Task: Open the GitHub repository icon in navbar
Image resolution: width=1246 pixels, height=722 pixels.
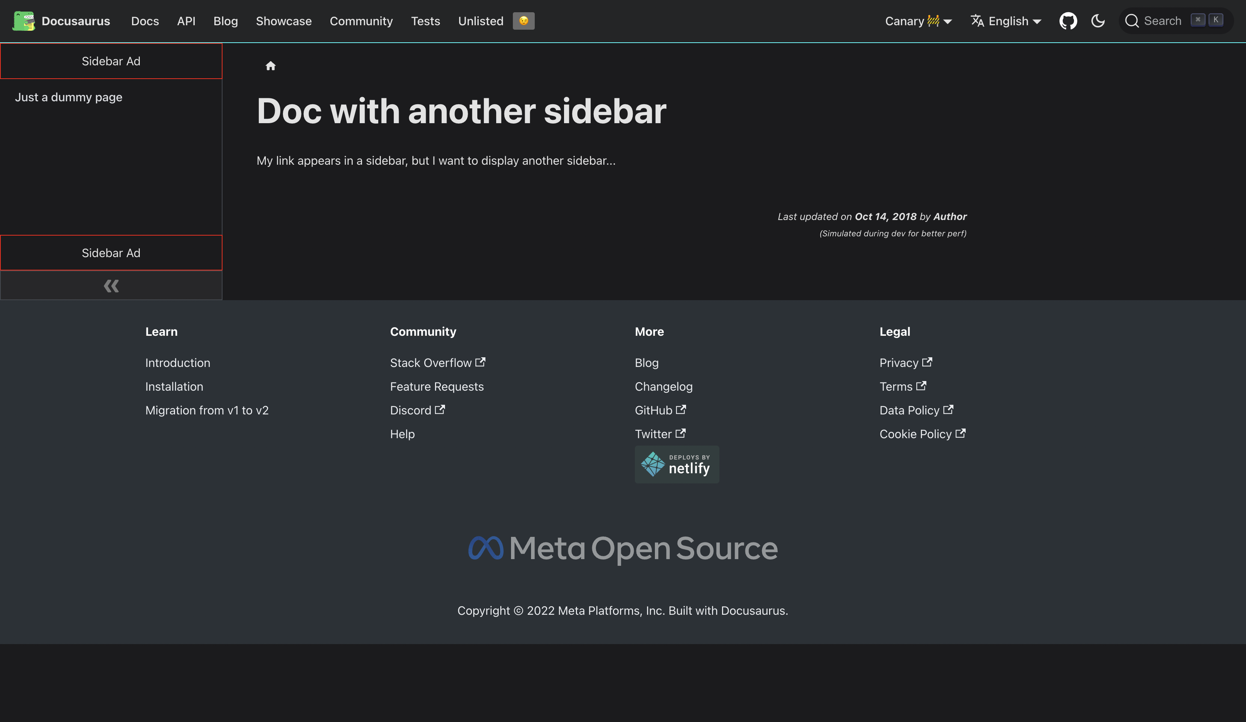Action: 1068,21
